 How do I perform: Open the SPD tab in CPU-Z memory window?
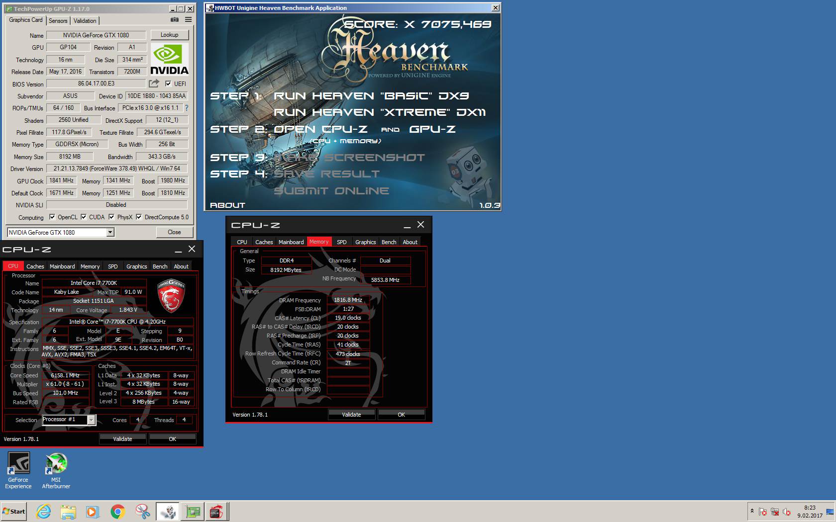341,242
